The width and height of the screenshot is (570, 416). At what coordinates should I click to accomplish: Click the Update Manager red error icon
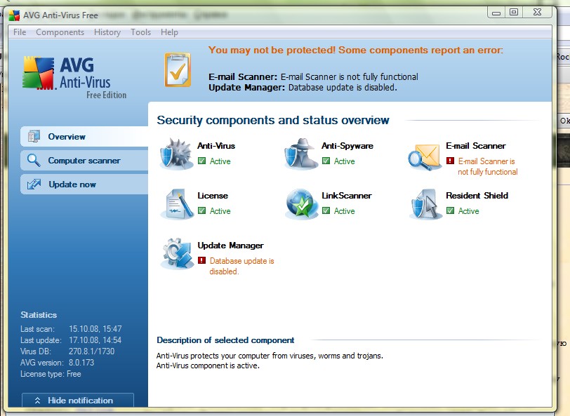[x=201, y=260]
